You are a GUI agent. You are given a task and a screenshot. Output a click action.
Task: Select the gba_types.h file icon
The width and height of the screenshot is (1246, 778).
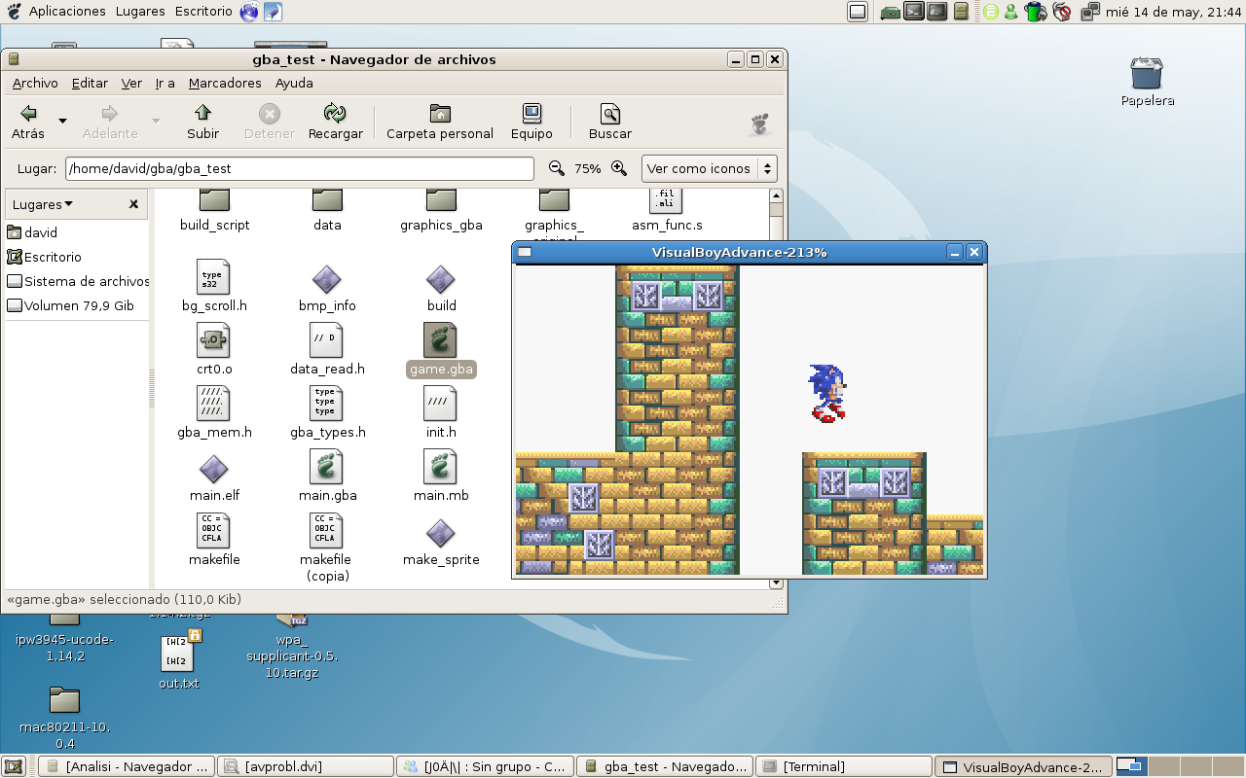[326, 404]
